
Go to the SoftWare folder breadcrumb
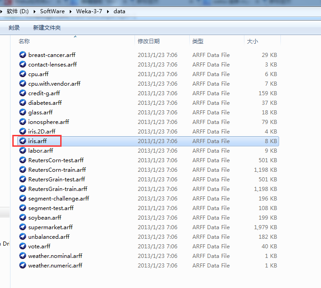[52, 11]
